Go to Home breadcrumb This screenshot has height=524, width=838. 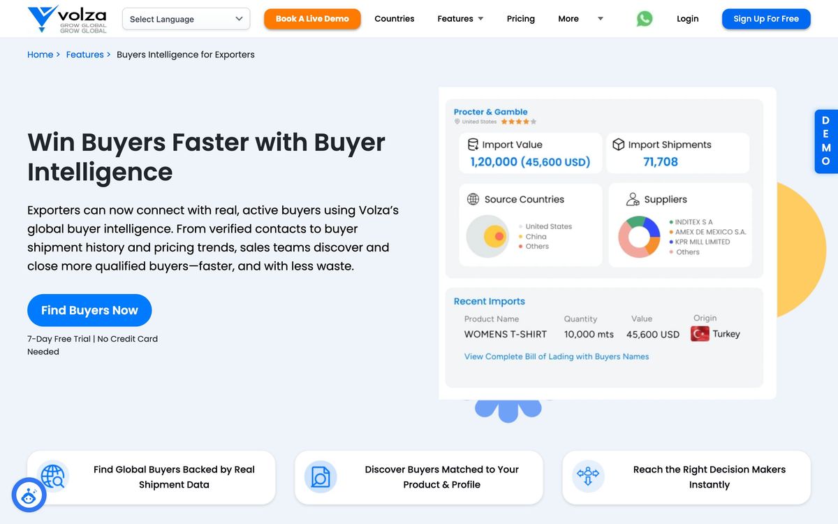pos(40,54)
